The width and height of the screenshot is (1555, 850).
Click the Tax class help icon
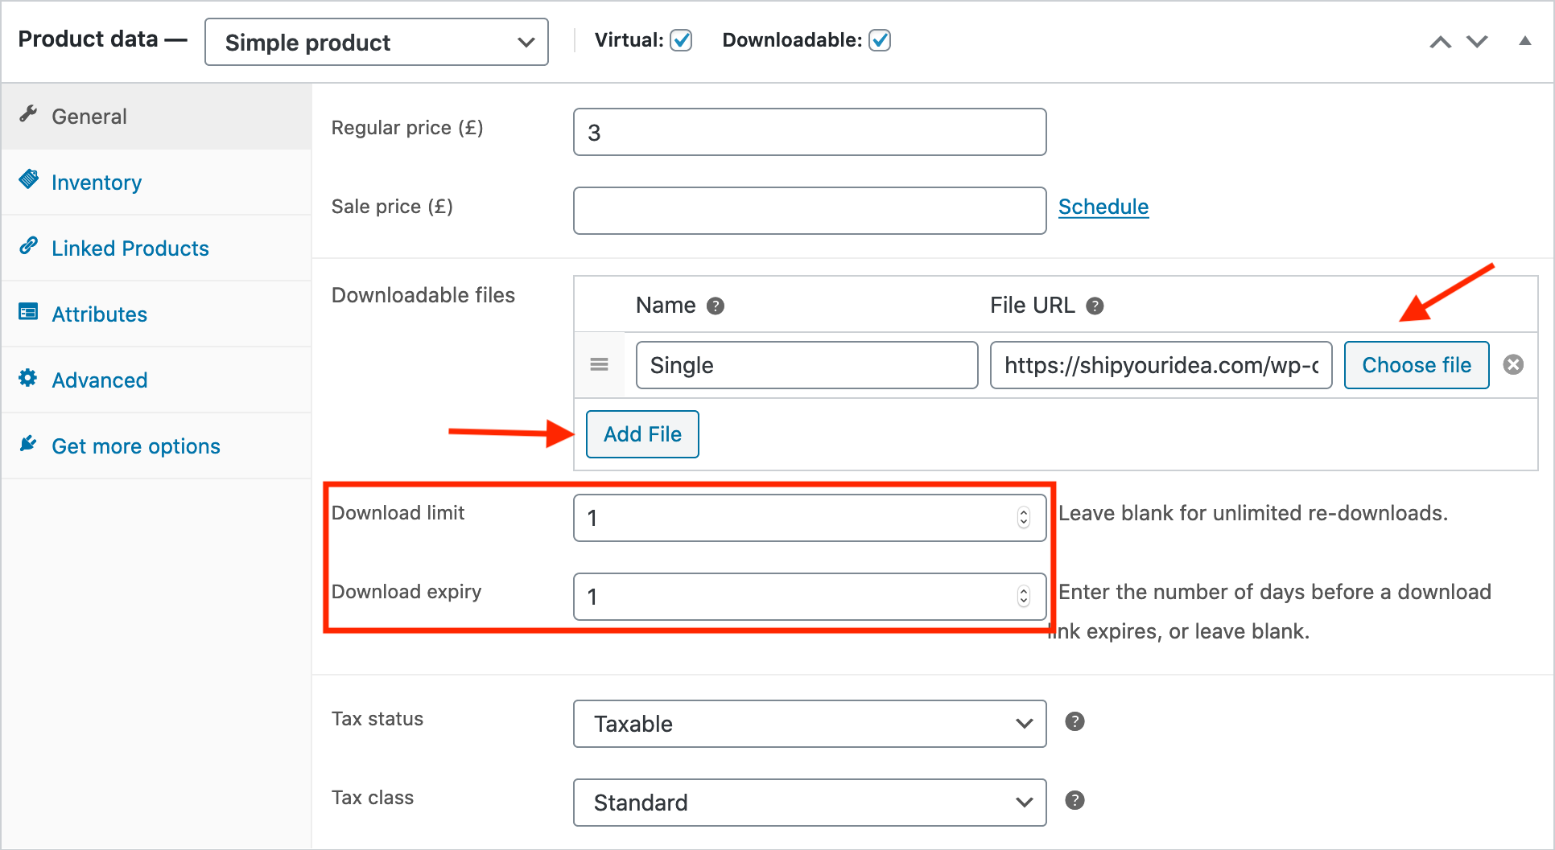1074,800
